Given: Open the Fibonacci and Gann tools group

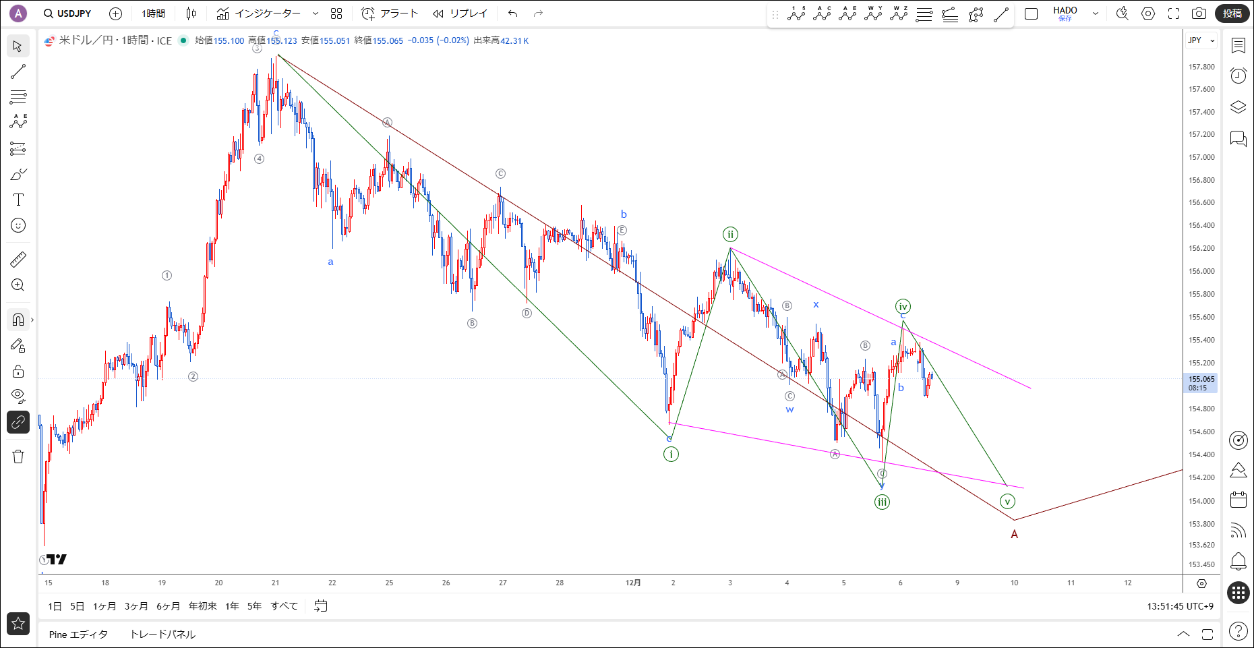Looking at the screenshot, I should tap(18, 97).
